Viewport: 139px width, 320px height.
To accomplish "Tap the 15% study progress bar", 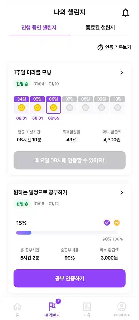I will tap(67, 233).
